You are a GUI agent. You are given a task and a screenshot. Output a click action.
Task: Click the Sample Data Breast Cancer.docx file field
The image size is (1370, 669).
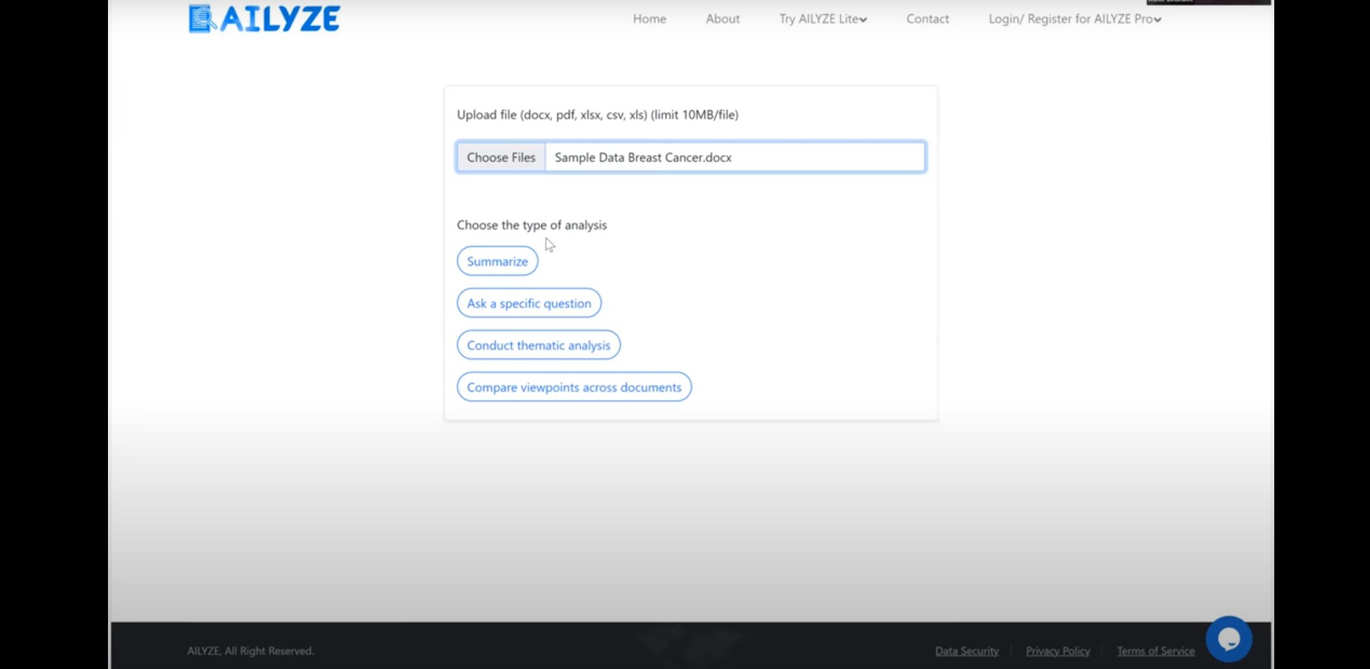pos(735,157)
